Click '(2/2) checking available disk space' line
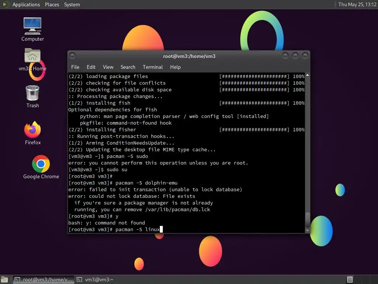The image size is (378, 284). coord(186,89)
